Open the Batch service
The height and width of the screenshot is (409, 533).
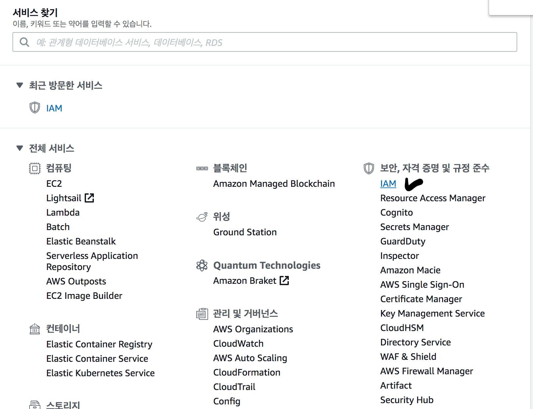coord(58,227)
